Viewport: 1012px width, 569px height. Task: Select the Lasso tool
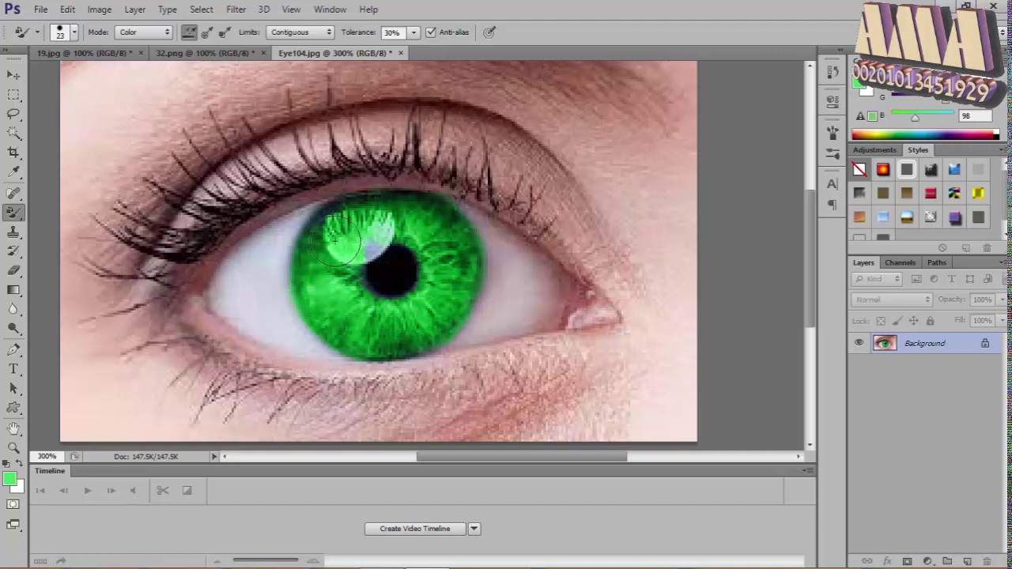tap(13, 114)
